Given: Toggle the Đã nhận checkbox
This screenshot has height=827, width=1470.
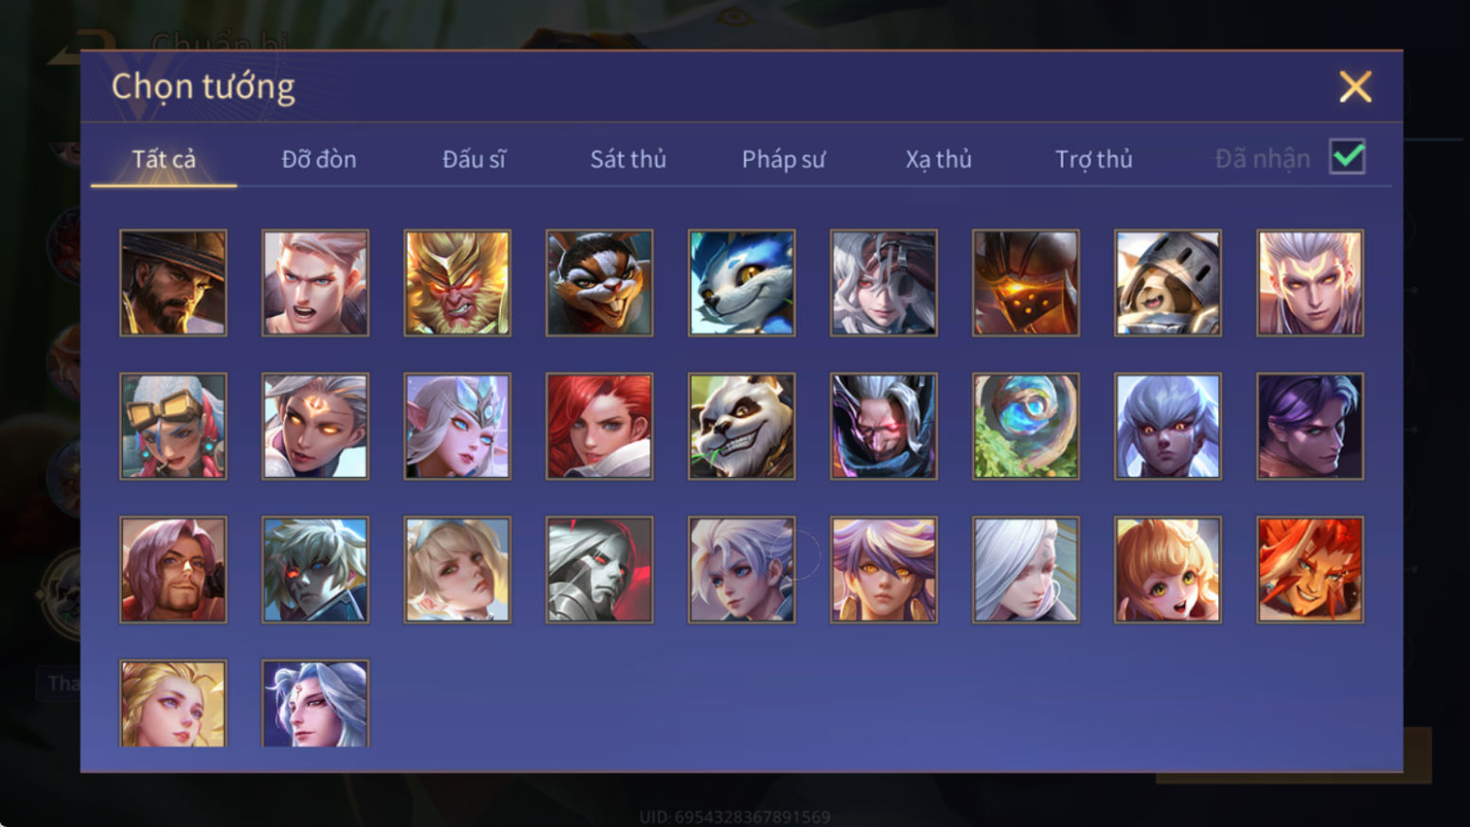Looking at the screenshot, I should (x=1347, y=157).
